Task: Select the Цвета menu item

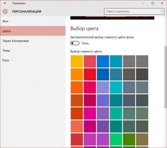Action: 33,31
